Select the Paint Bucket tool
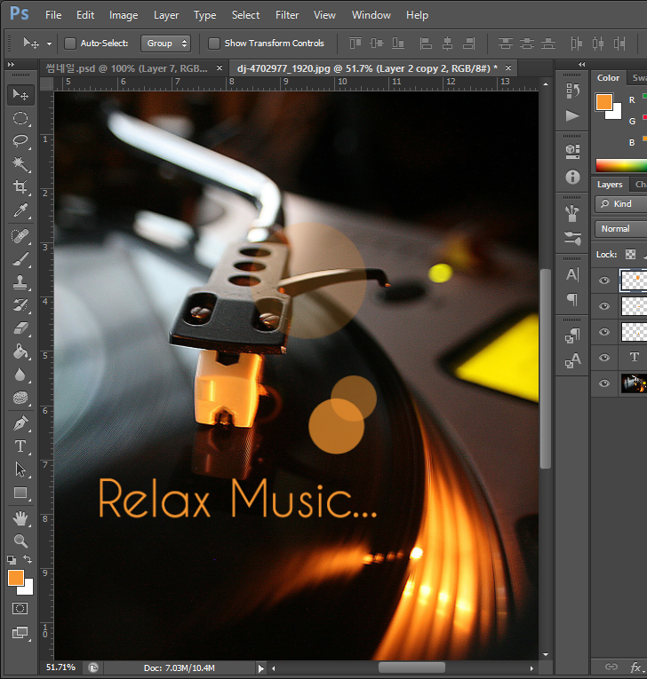Screen dimensions: 647x679 pos(20,351)
